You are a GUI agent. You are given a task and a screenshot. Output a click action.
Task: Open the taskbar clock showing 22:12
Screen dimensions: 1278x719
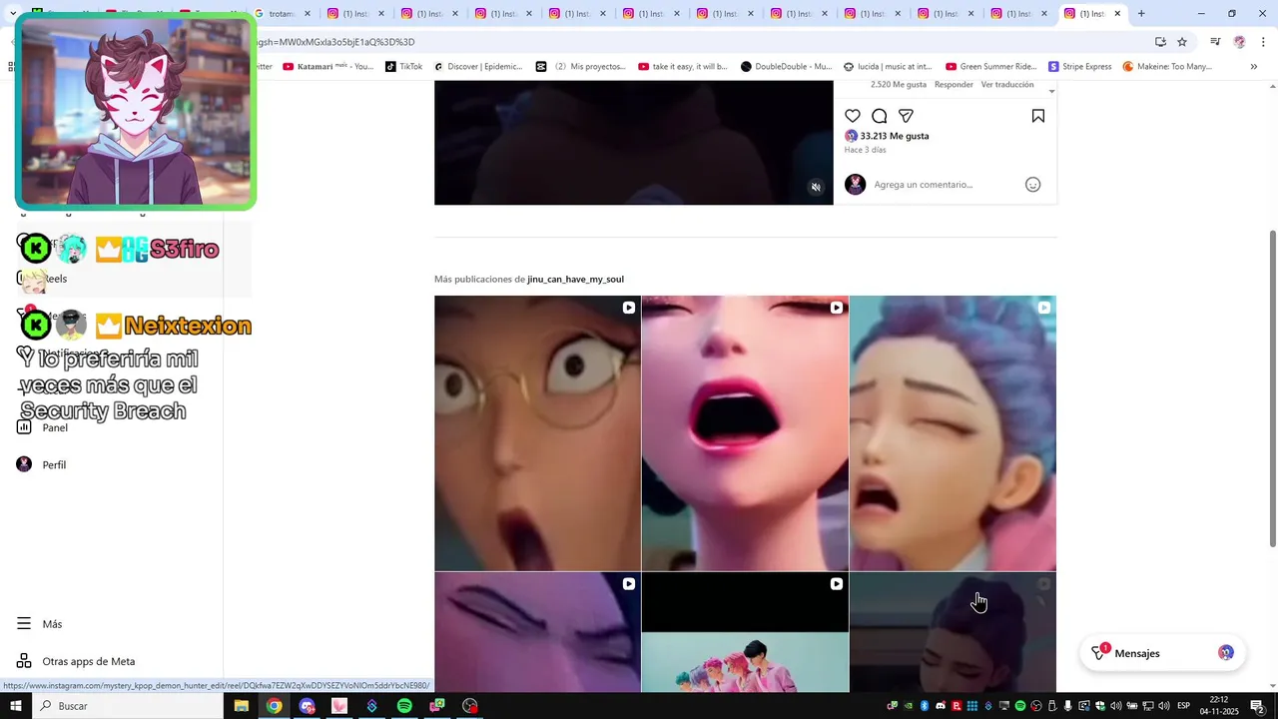click(1219, 706)
